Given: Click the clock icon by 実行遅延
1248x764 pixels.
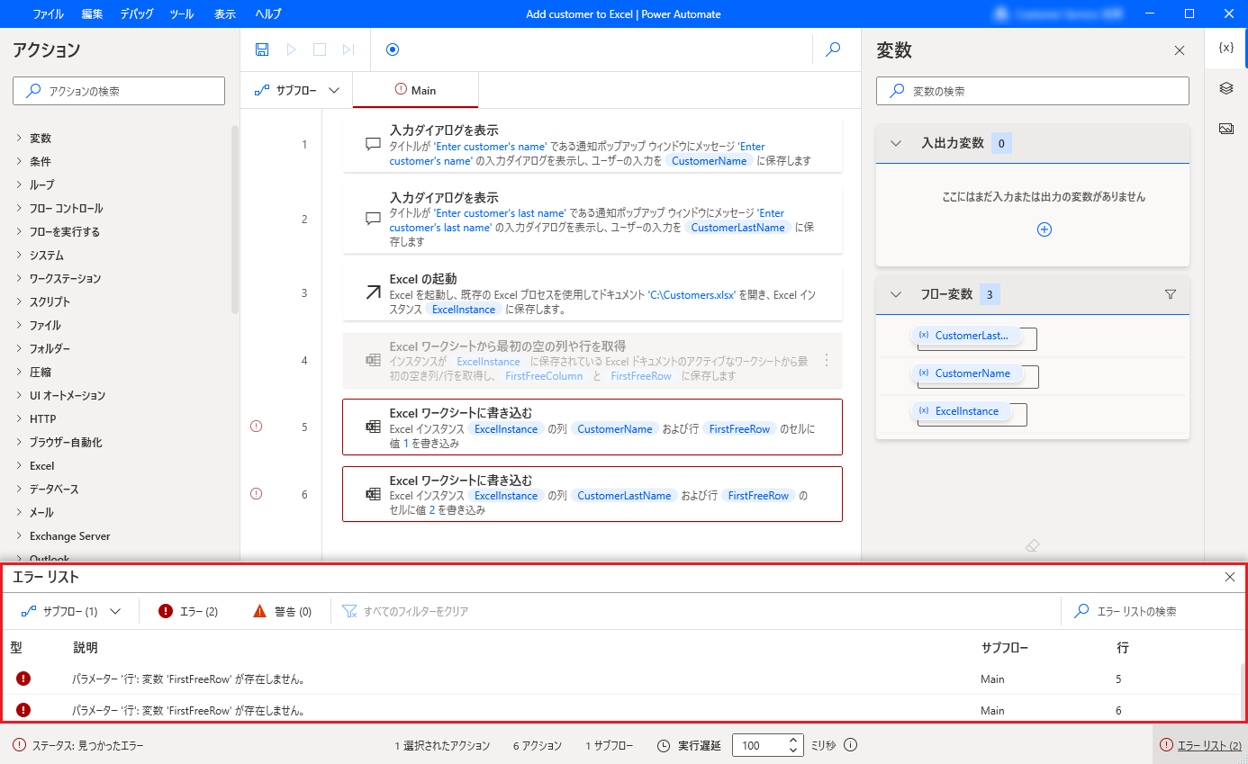Looking at the screenshot, I should (664, 746).
